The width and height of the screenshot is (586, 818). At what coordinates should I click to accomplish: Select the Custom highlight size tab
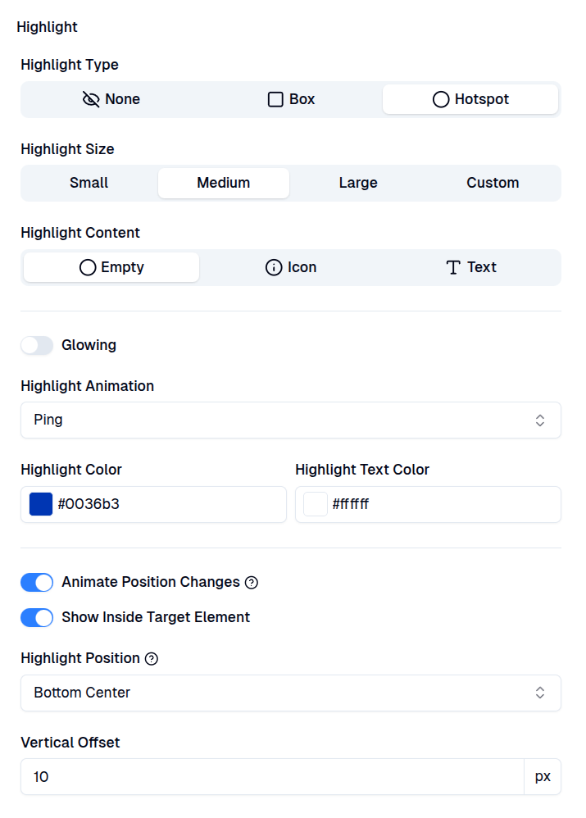pyautogui.click(x=493, y=183)
